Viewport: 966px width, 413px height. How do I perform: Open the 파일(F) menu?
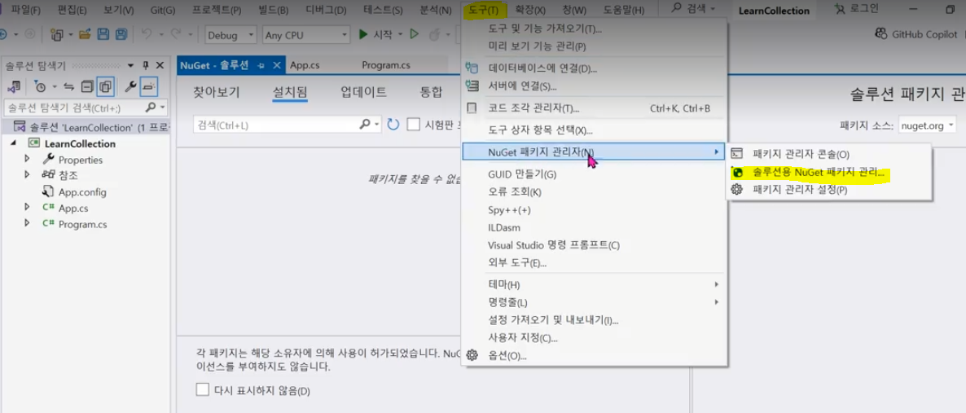coord(26,10)
